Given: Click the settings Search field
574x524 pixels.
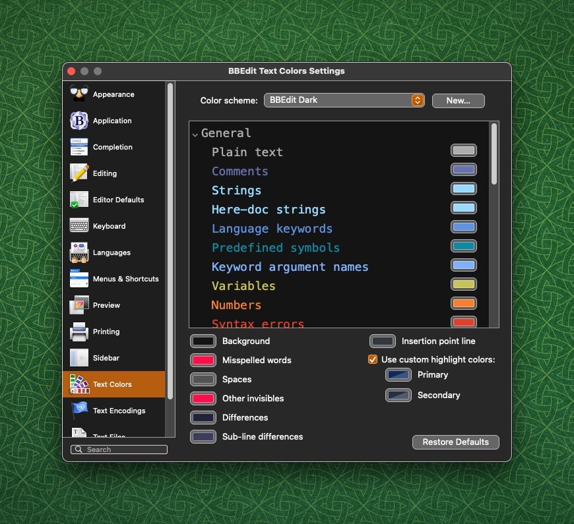Looking at the screenshot, I should (119, 450).
